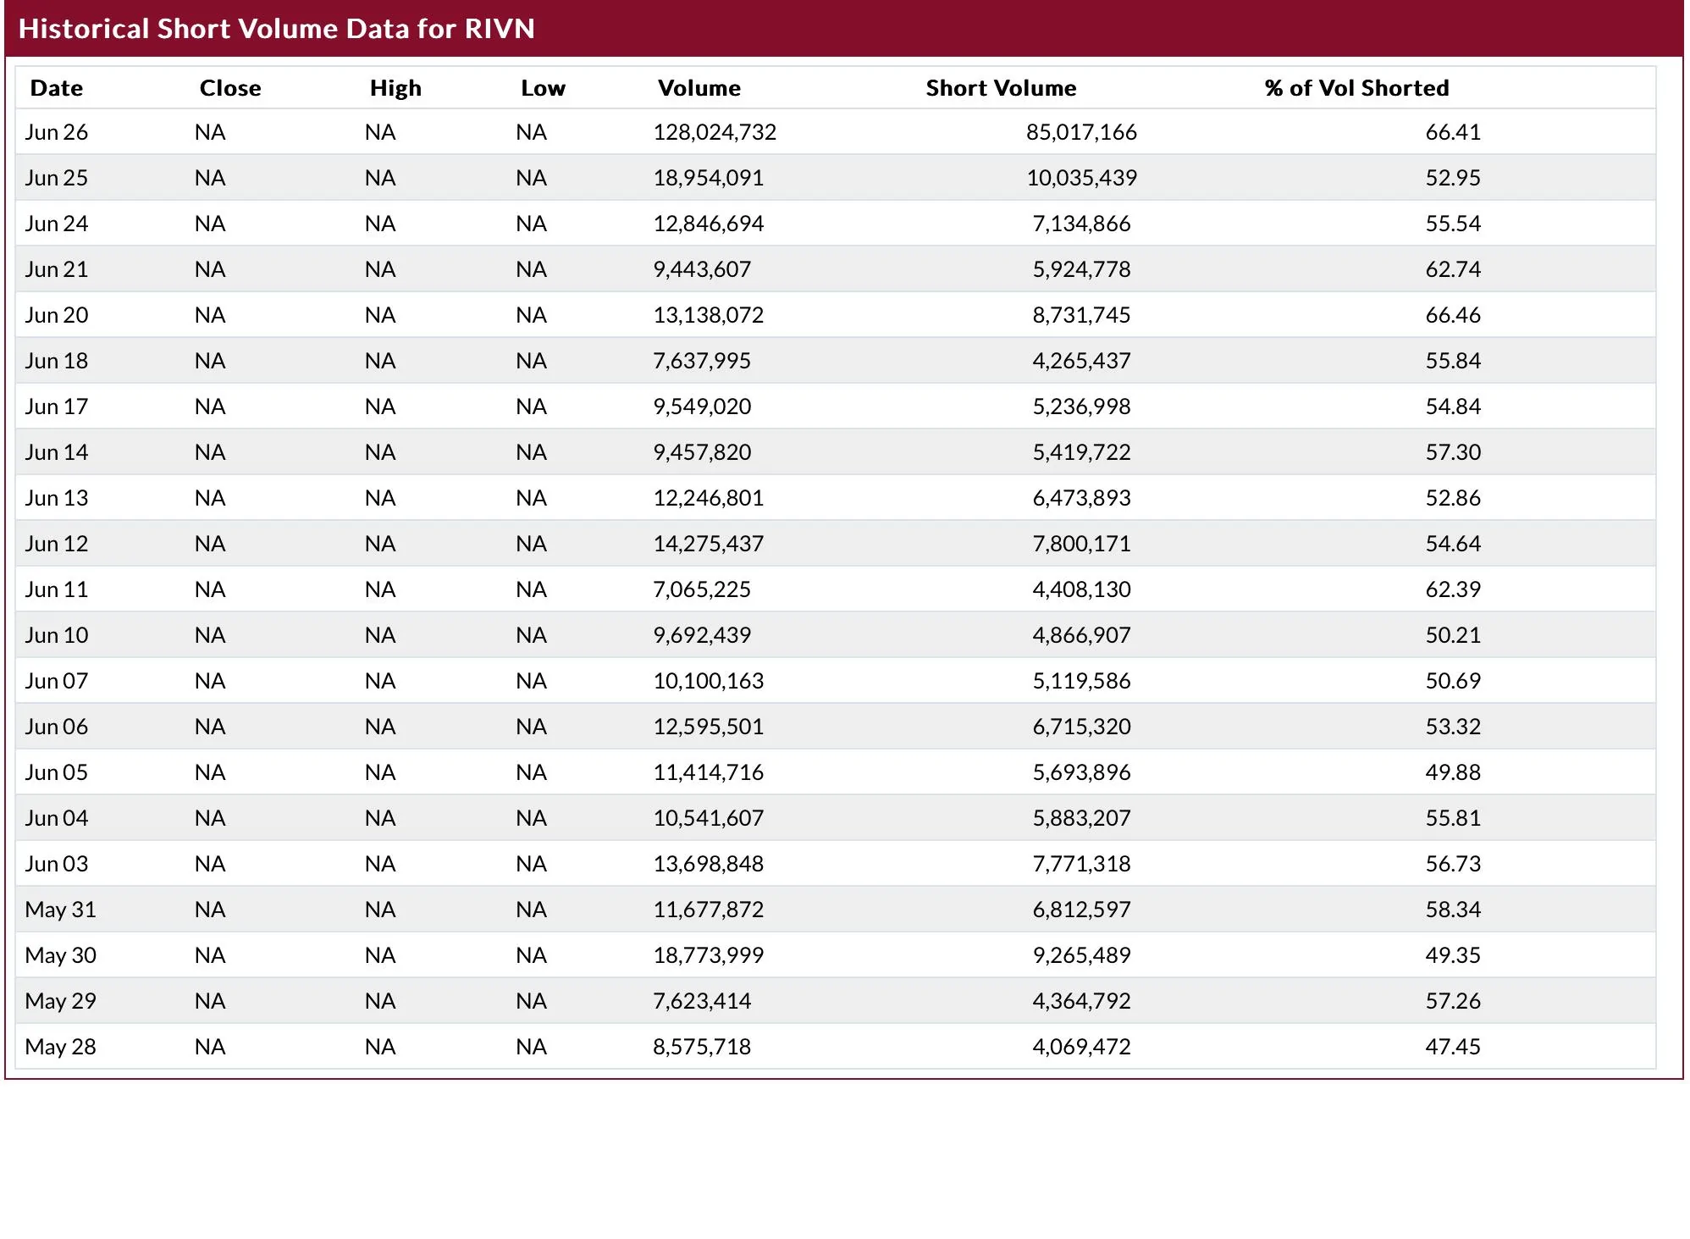Click the May 28 short volume 4,069,472
Screen dimensions: 1690x1239
coord(1081,1047)
